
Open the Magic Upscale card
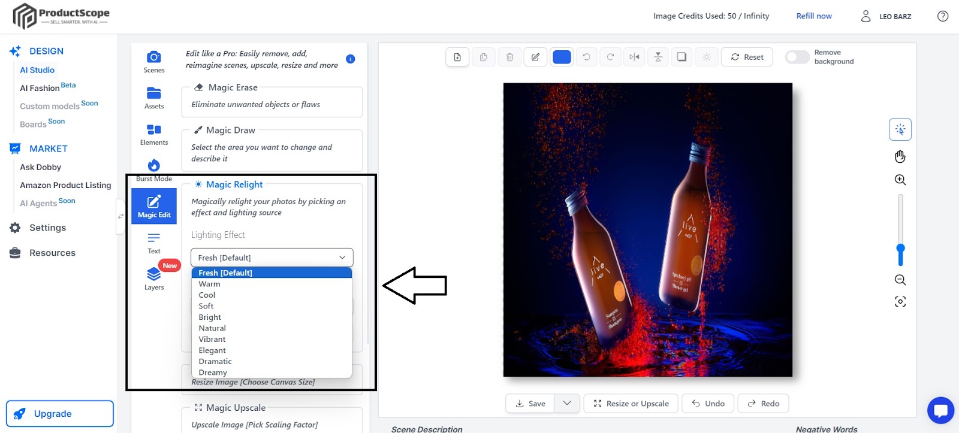[x=272, y=418]
